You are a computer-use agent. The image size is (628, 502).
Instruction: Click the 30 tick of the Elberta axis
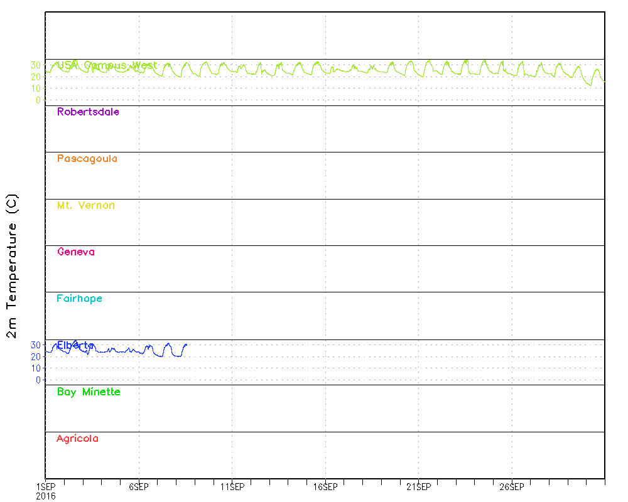point(35,345)
